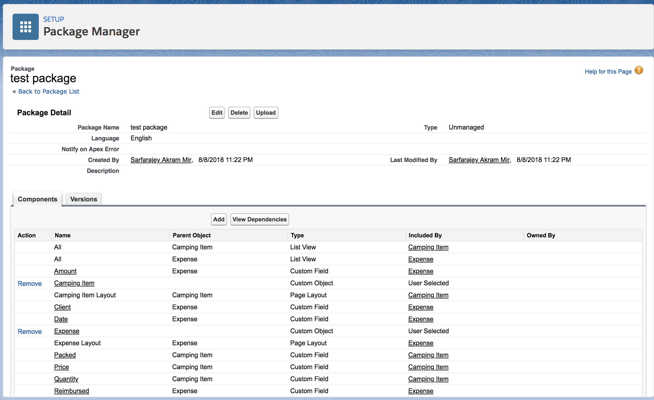
Task: Open the Quantity custom field
Action: [x=66, y=379]
